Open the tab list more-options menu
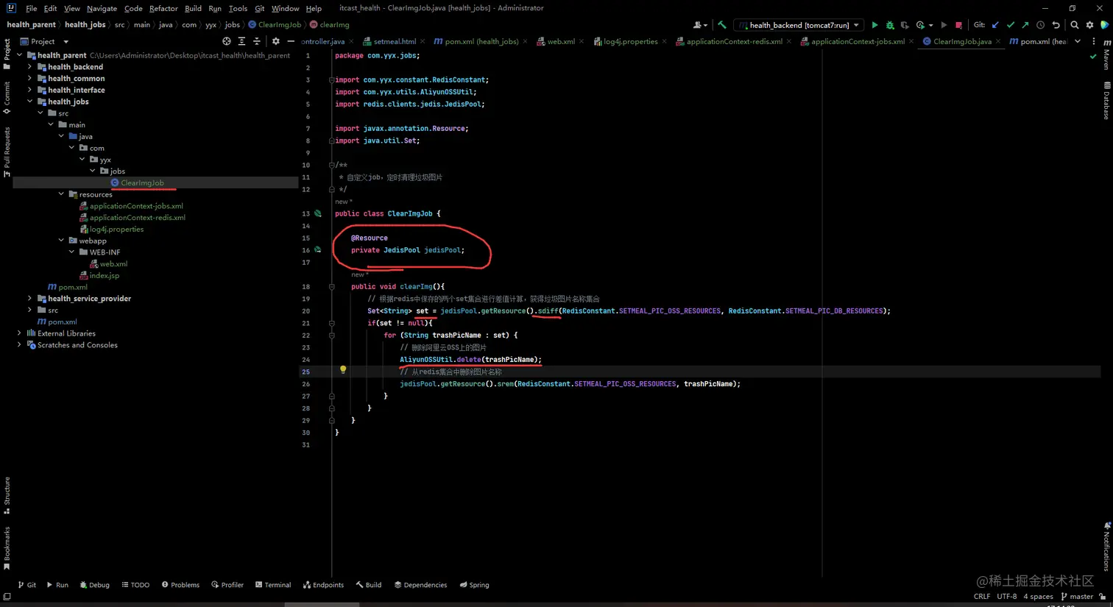The width and height of the screenshot is (1113, 607). 1094,41
